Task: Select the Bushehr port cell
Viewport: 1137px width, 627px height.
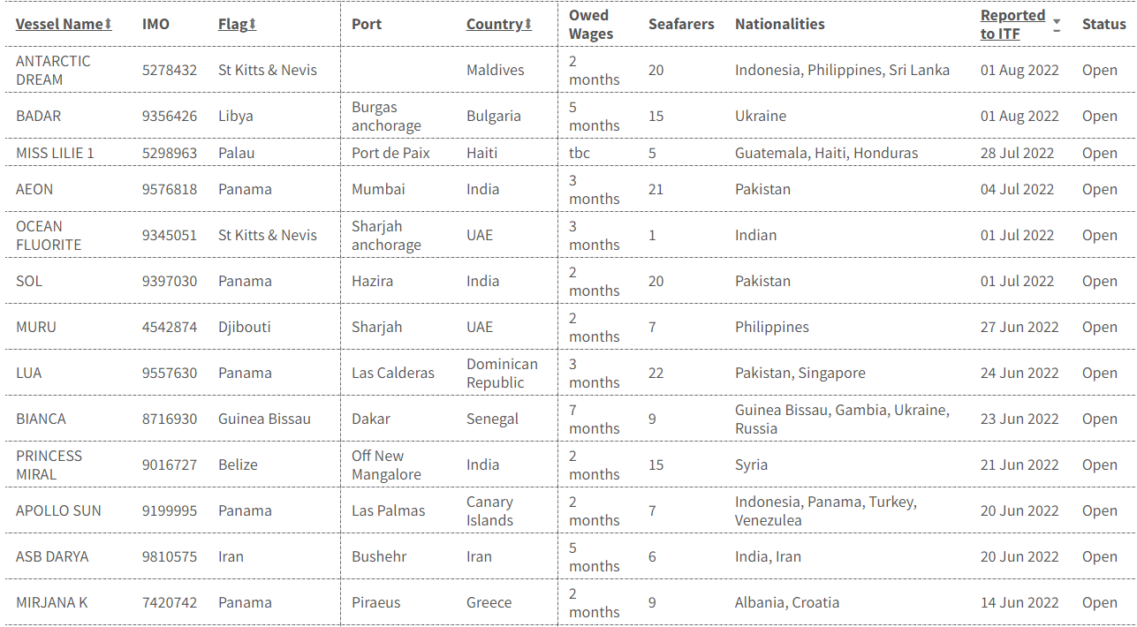Action: tap(379, 556)
